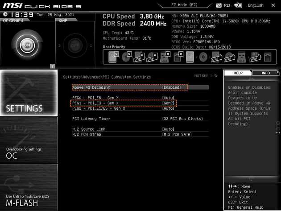
Task: Switch to EZ Mode (F7)
Action: 184,5
